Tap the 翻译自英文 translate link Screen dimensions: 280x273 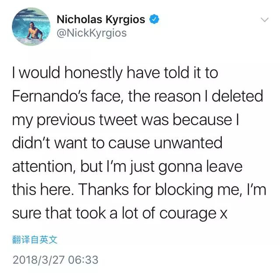click(35, 240)
